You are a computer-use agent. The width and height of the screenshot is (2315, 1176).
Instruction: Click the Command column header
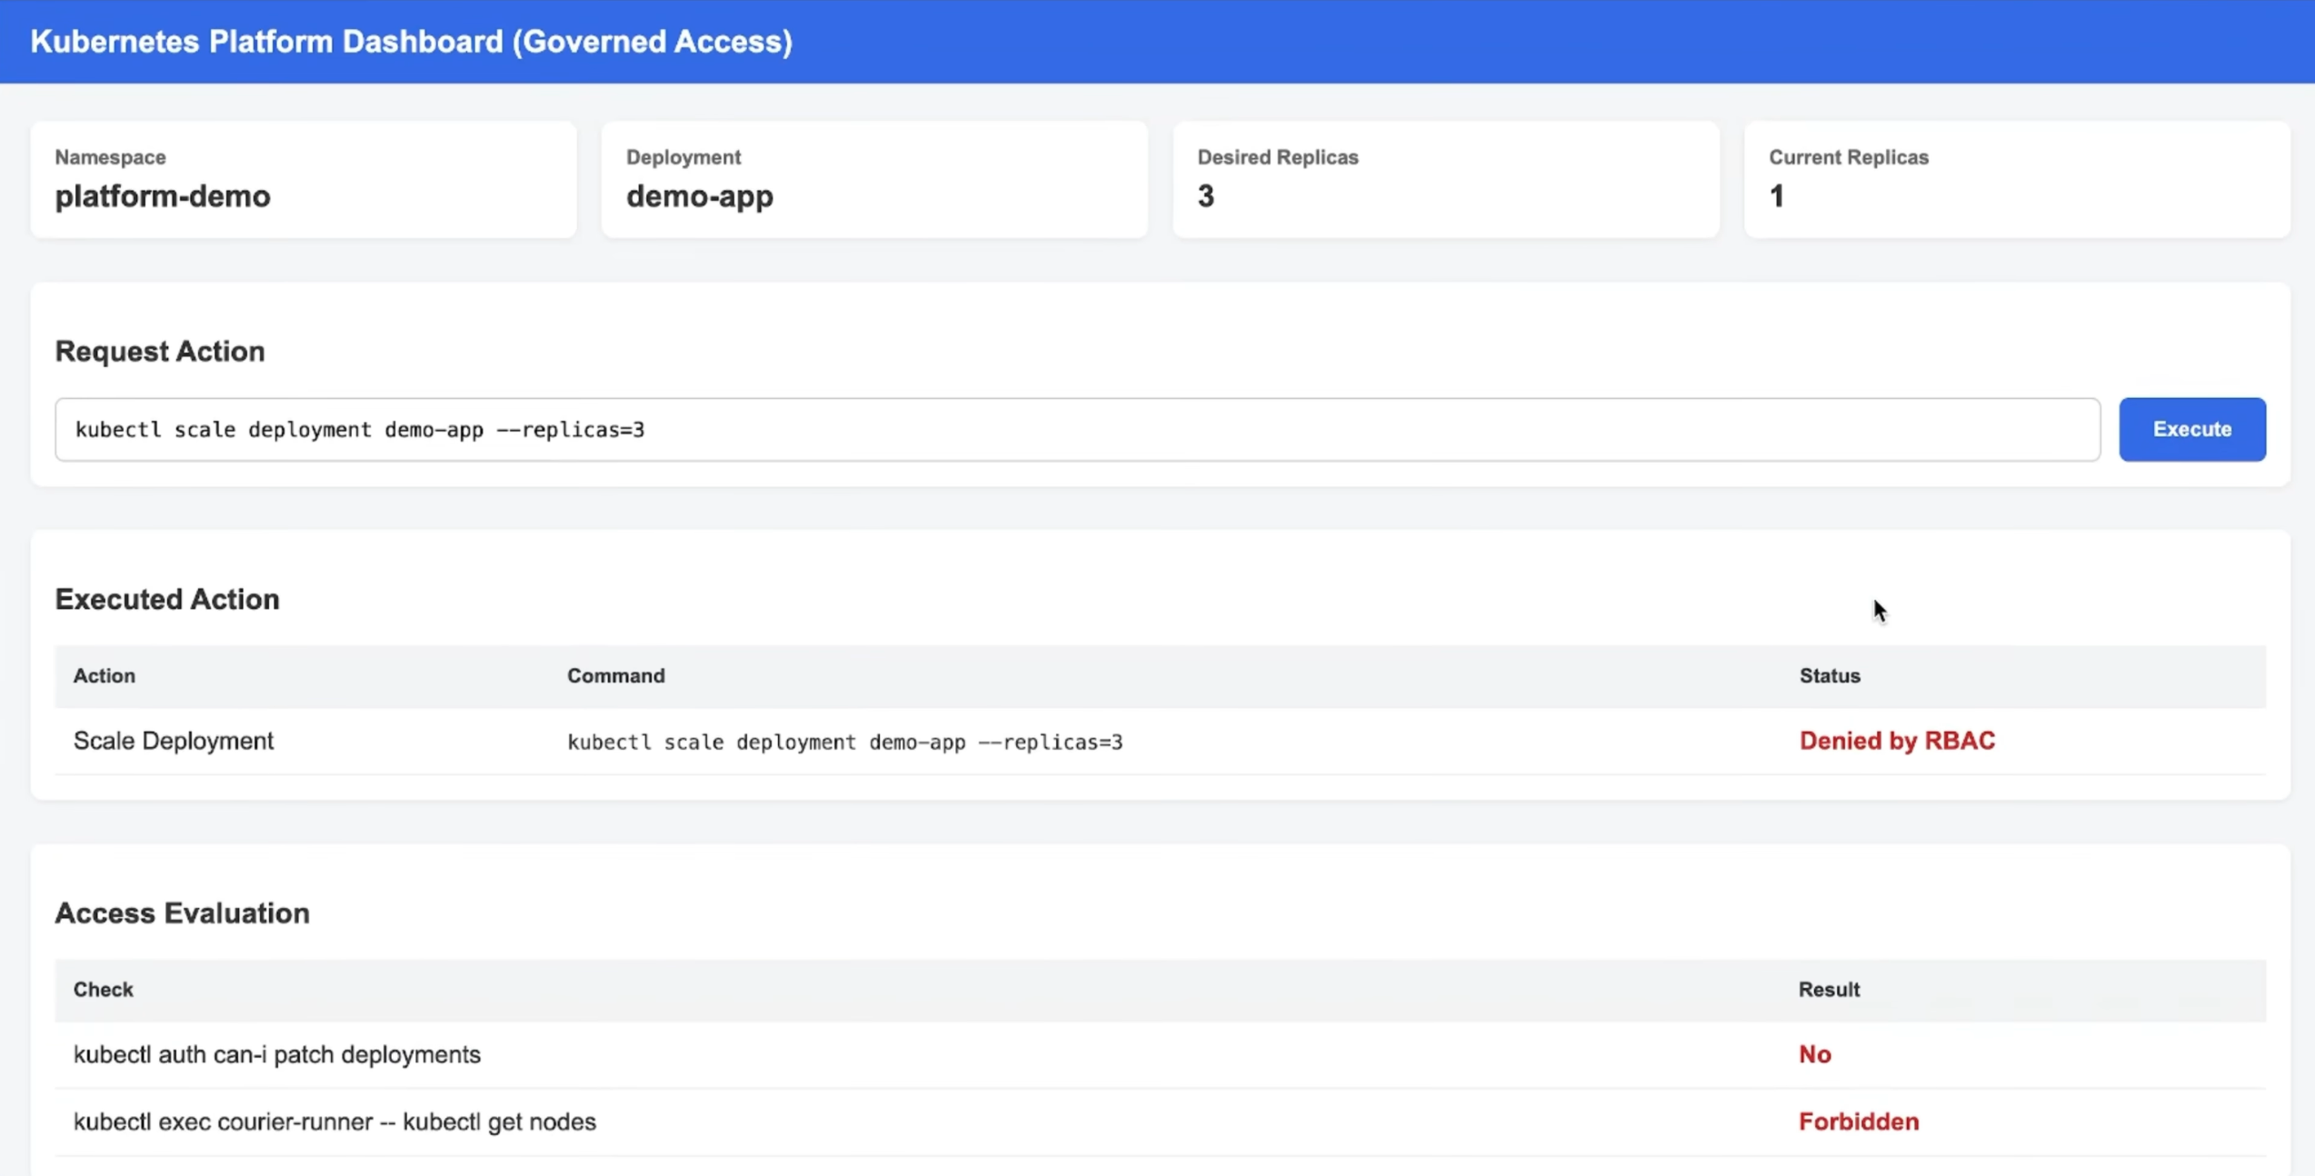(615, 676)
